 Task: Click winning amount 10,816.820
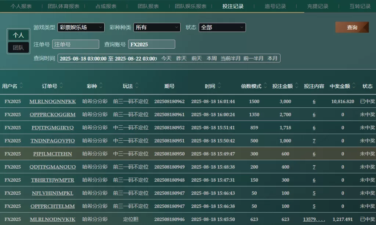pyautogui.click(x=343, y=102)
